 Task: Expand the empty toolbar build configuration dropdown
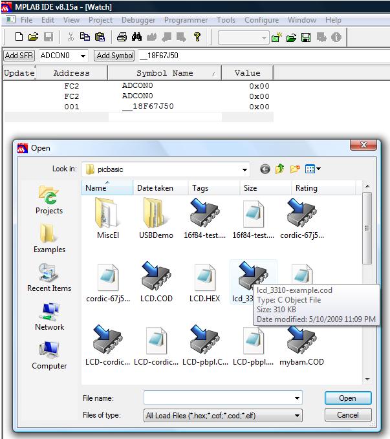(264, 37)
